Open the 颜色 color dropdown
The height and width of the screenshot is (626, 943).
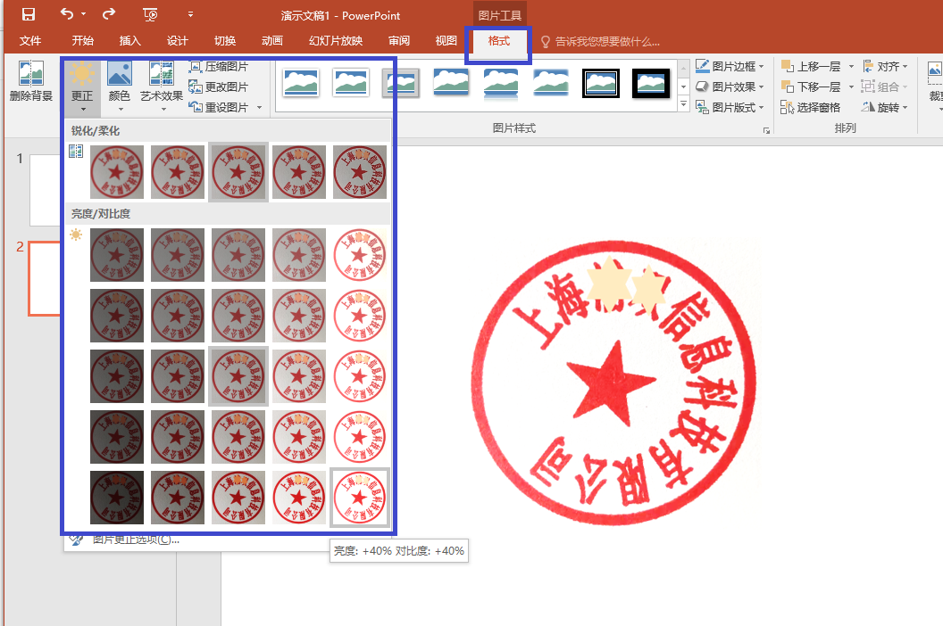(120, 86)
